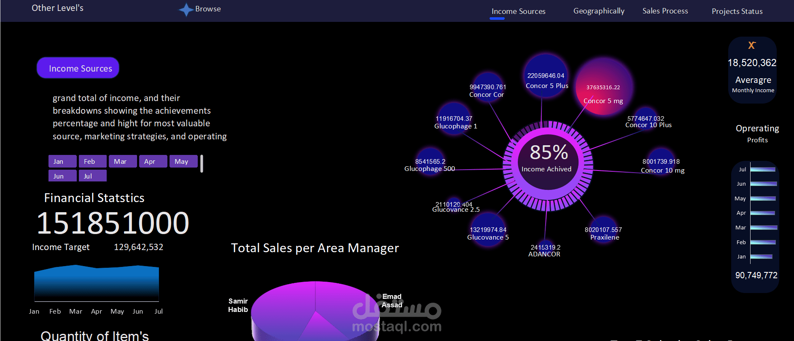Click the blue income area chart
Image resolution: width=794 pixels, height=341 pixels.
[x=97, y=283]
